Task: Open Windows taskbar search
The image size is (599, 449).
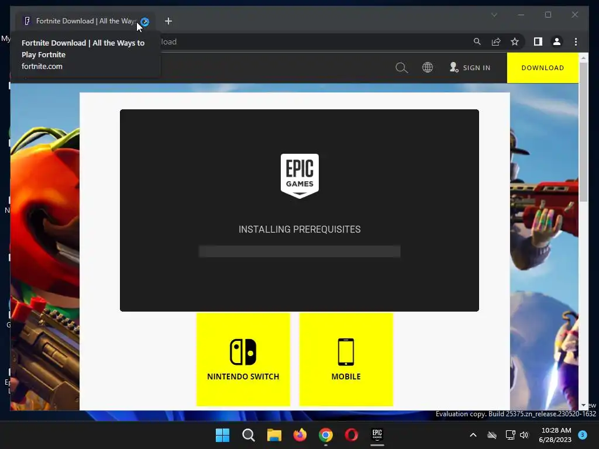Action: click(x=248, y=435)
